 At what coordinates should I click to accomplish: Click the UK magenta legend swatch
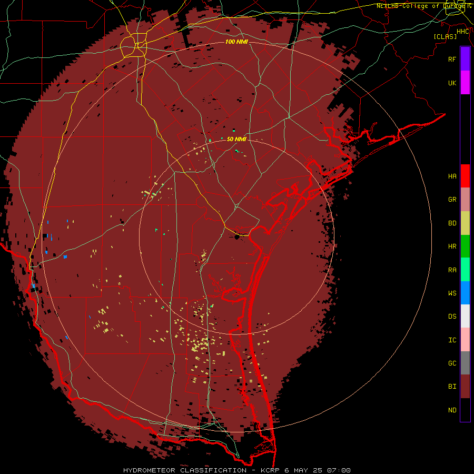tap(465, 83)
